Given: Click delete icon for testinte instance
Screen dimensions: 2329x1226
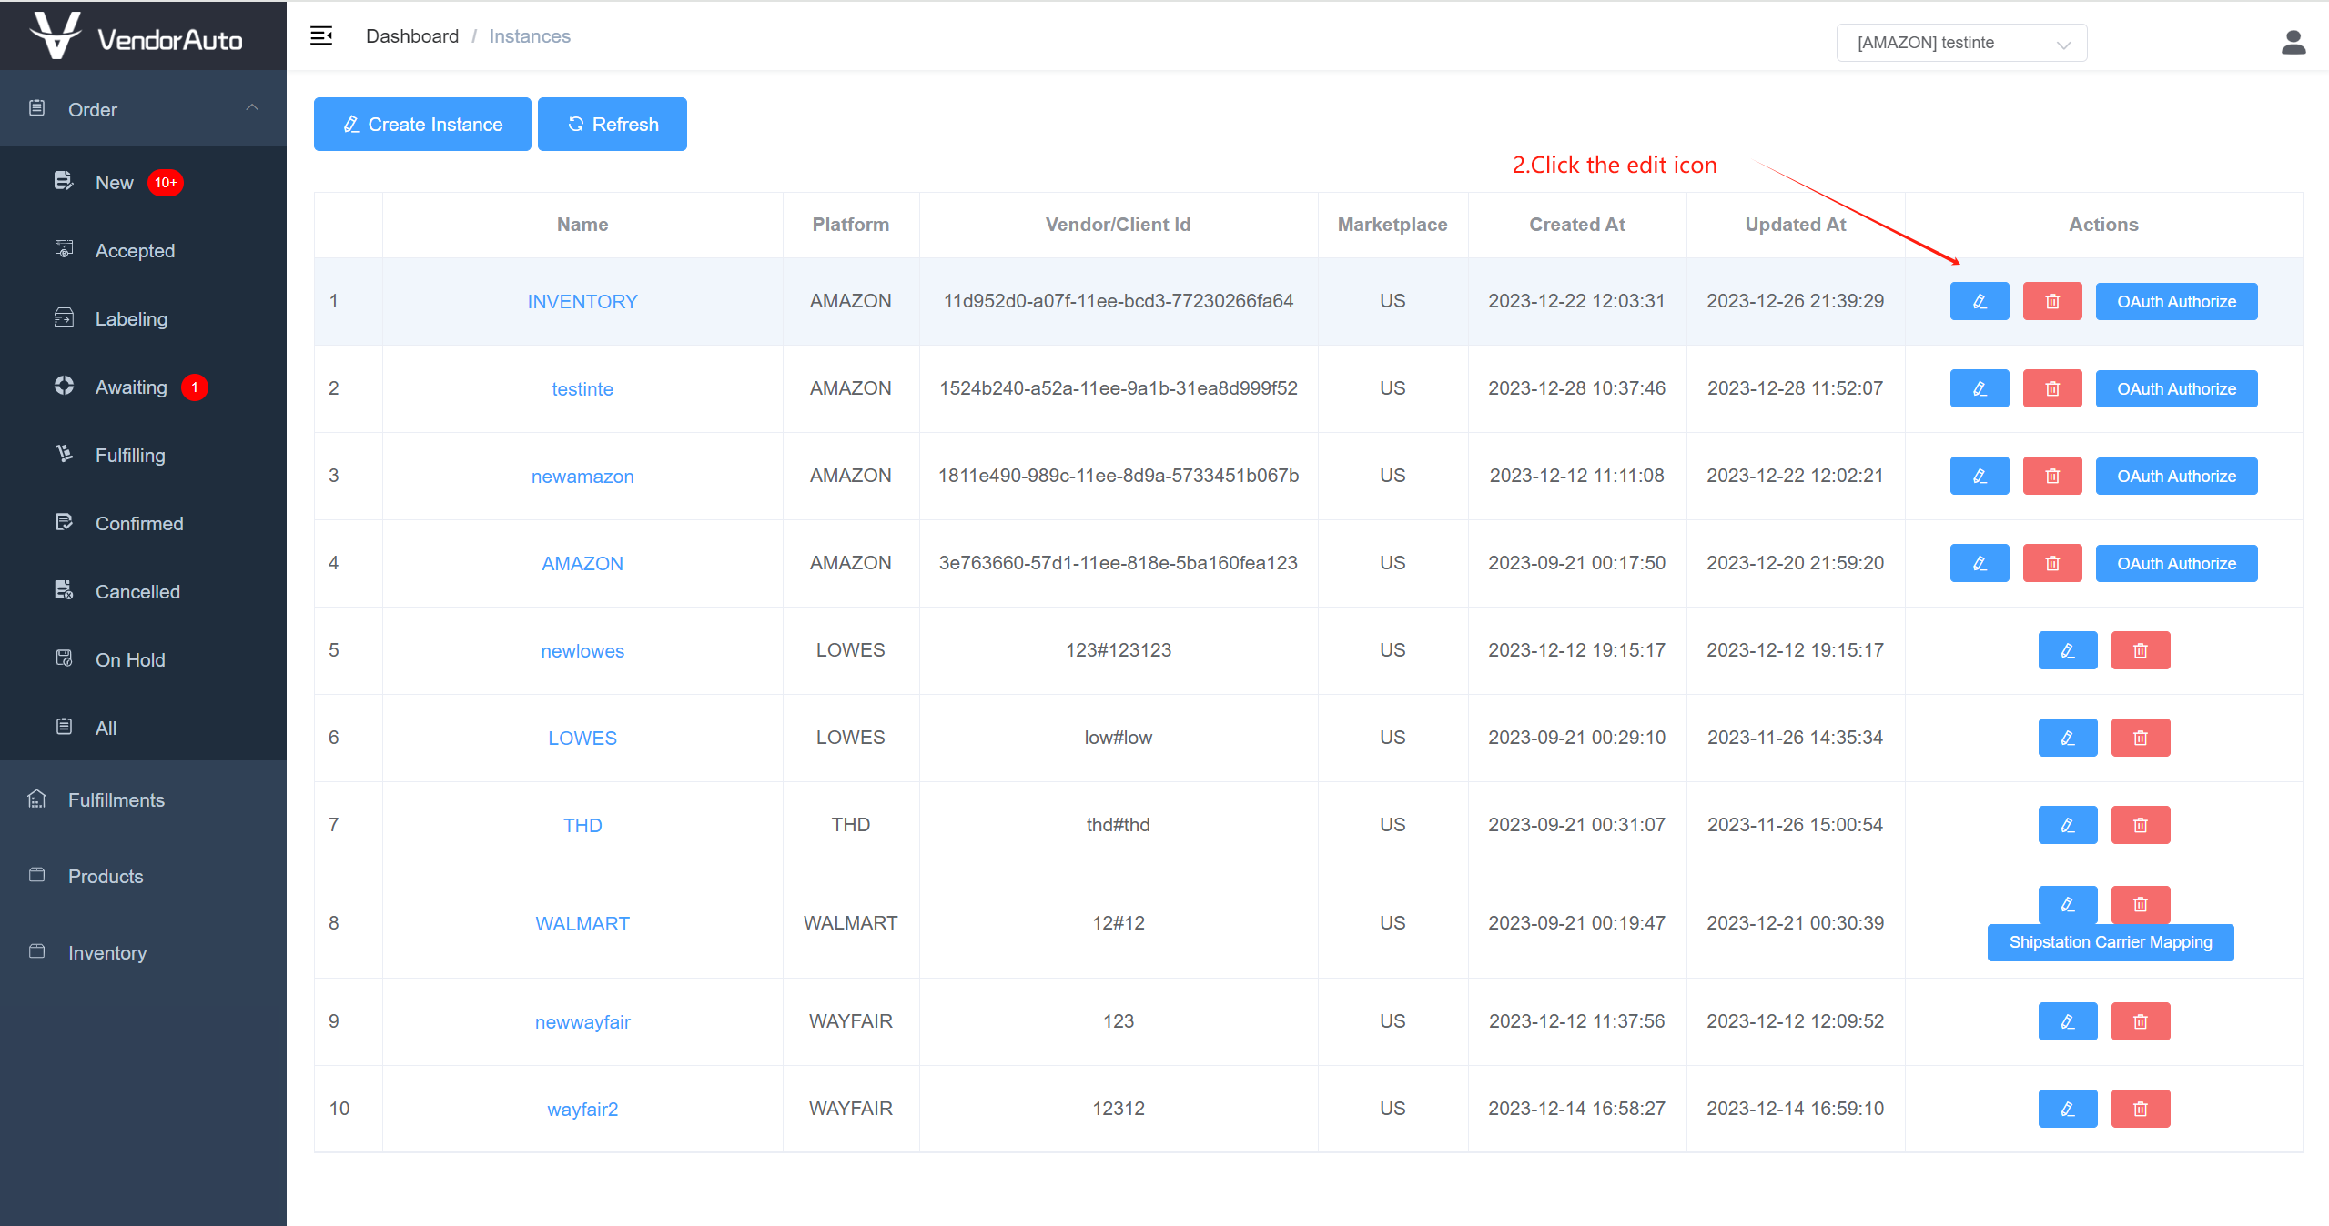Looking at the screenshot, I should tap(2051, 388).
